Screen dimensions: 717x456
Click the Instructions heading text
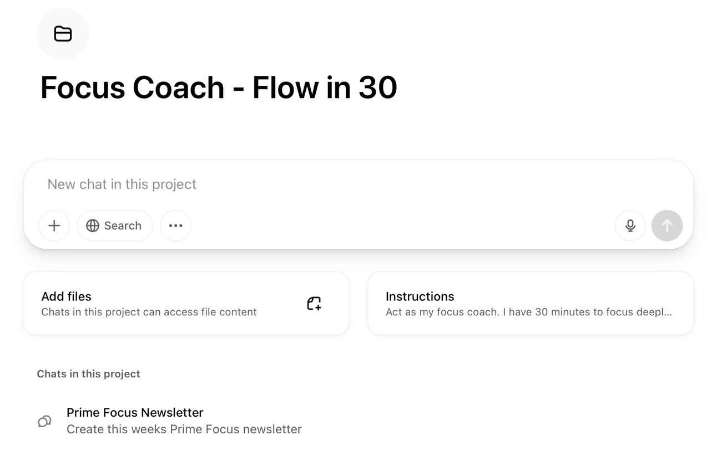click(x=420, y=296)
